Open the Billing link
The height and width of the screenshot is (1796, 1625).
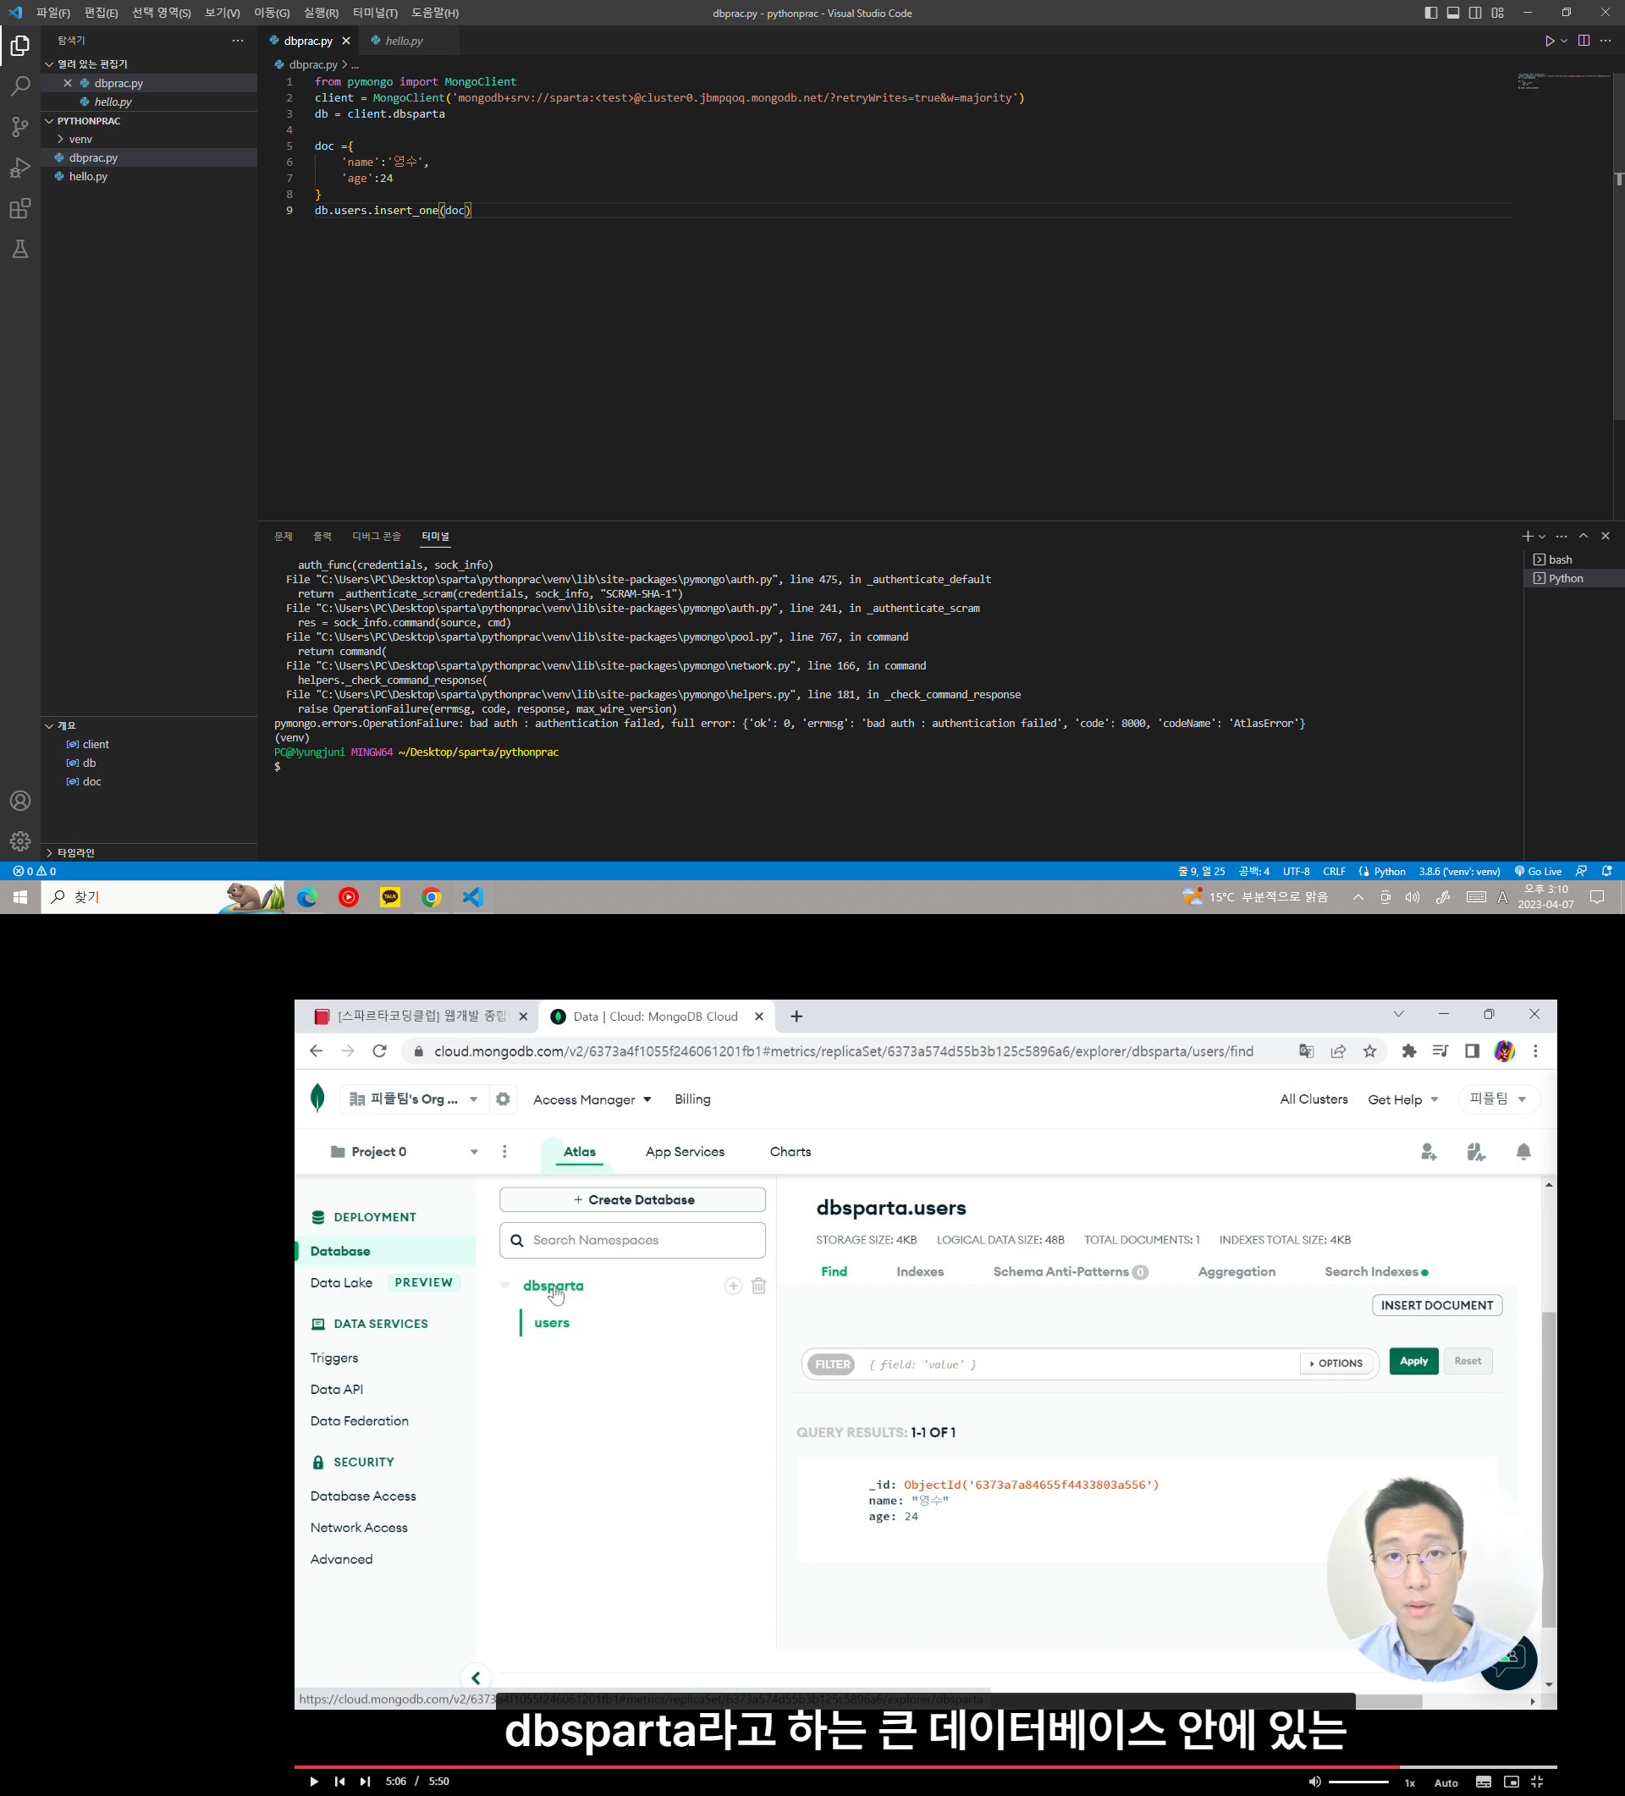pyautogui.click(x=692, y=1099)
